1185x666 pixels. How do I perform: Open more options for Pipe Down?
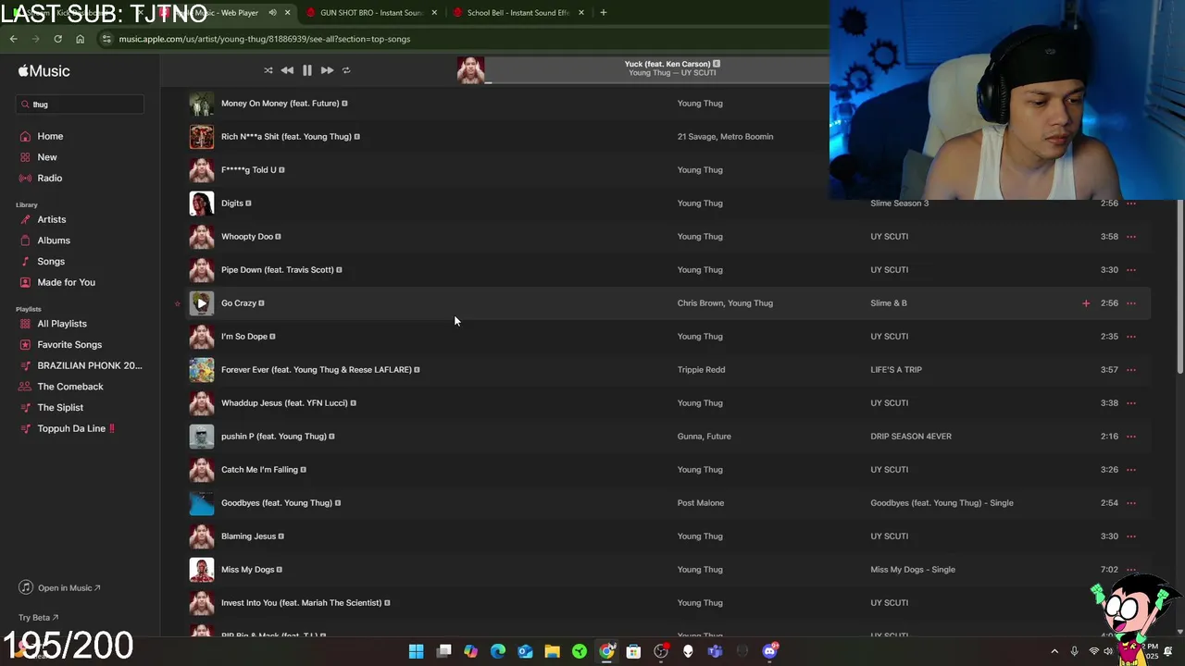(1131, 270)
